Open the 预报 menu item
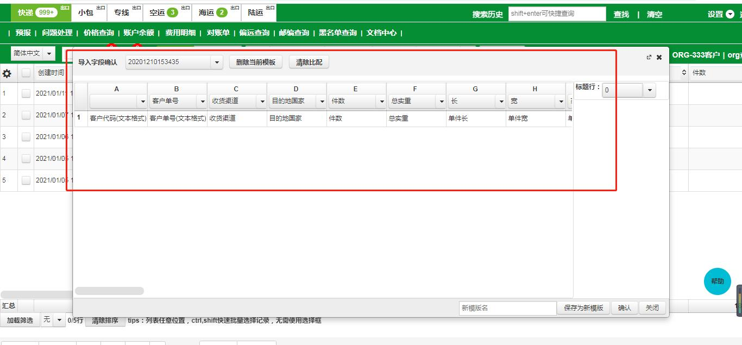Image resolution: width=742 pixels, height=345 pixels. pyautogui.click(x=23, y=33)
